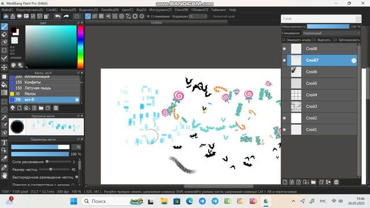Screen dimensions: 370x208
Task: Add a layer folder in Layer panel
Action: (x=313, y=182)
